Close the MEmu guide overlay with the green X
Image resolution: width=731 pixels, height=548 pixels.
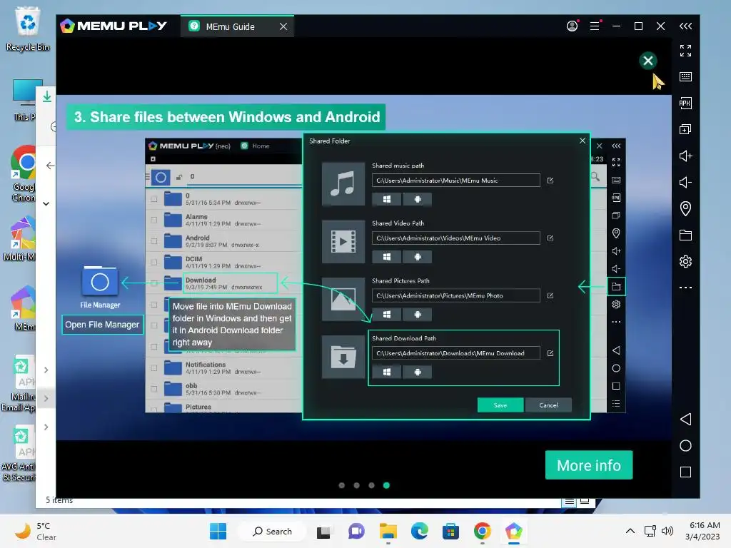[647, 61]
